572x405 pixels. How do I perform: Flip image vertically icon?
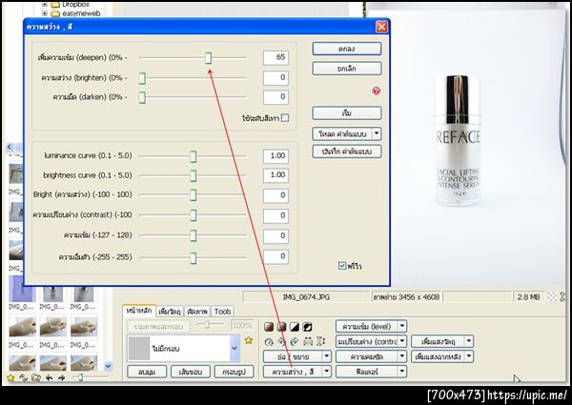pos(321,341)
